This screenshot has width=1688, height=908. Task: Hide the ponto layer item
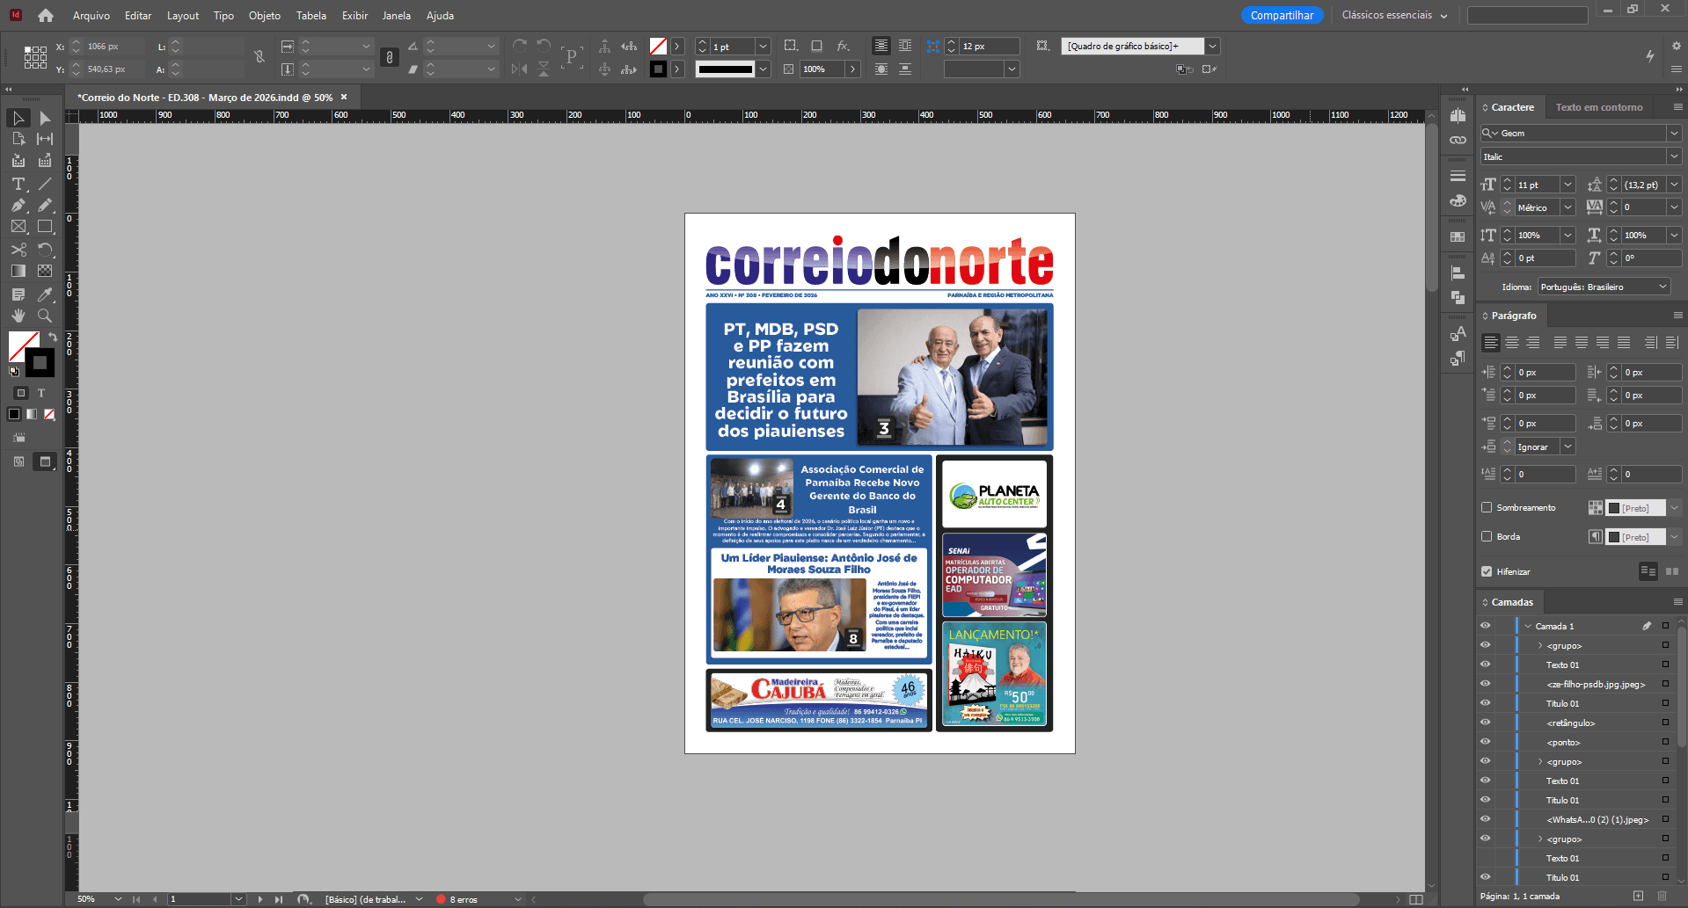pos(1485,742)
